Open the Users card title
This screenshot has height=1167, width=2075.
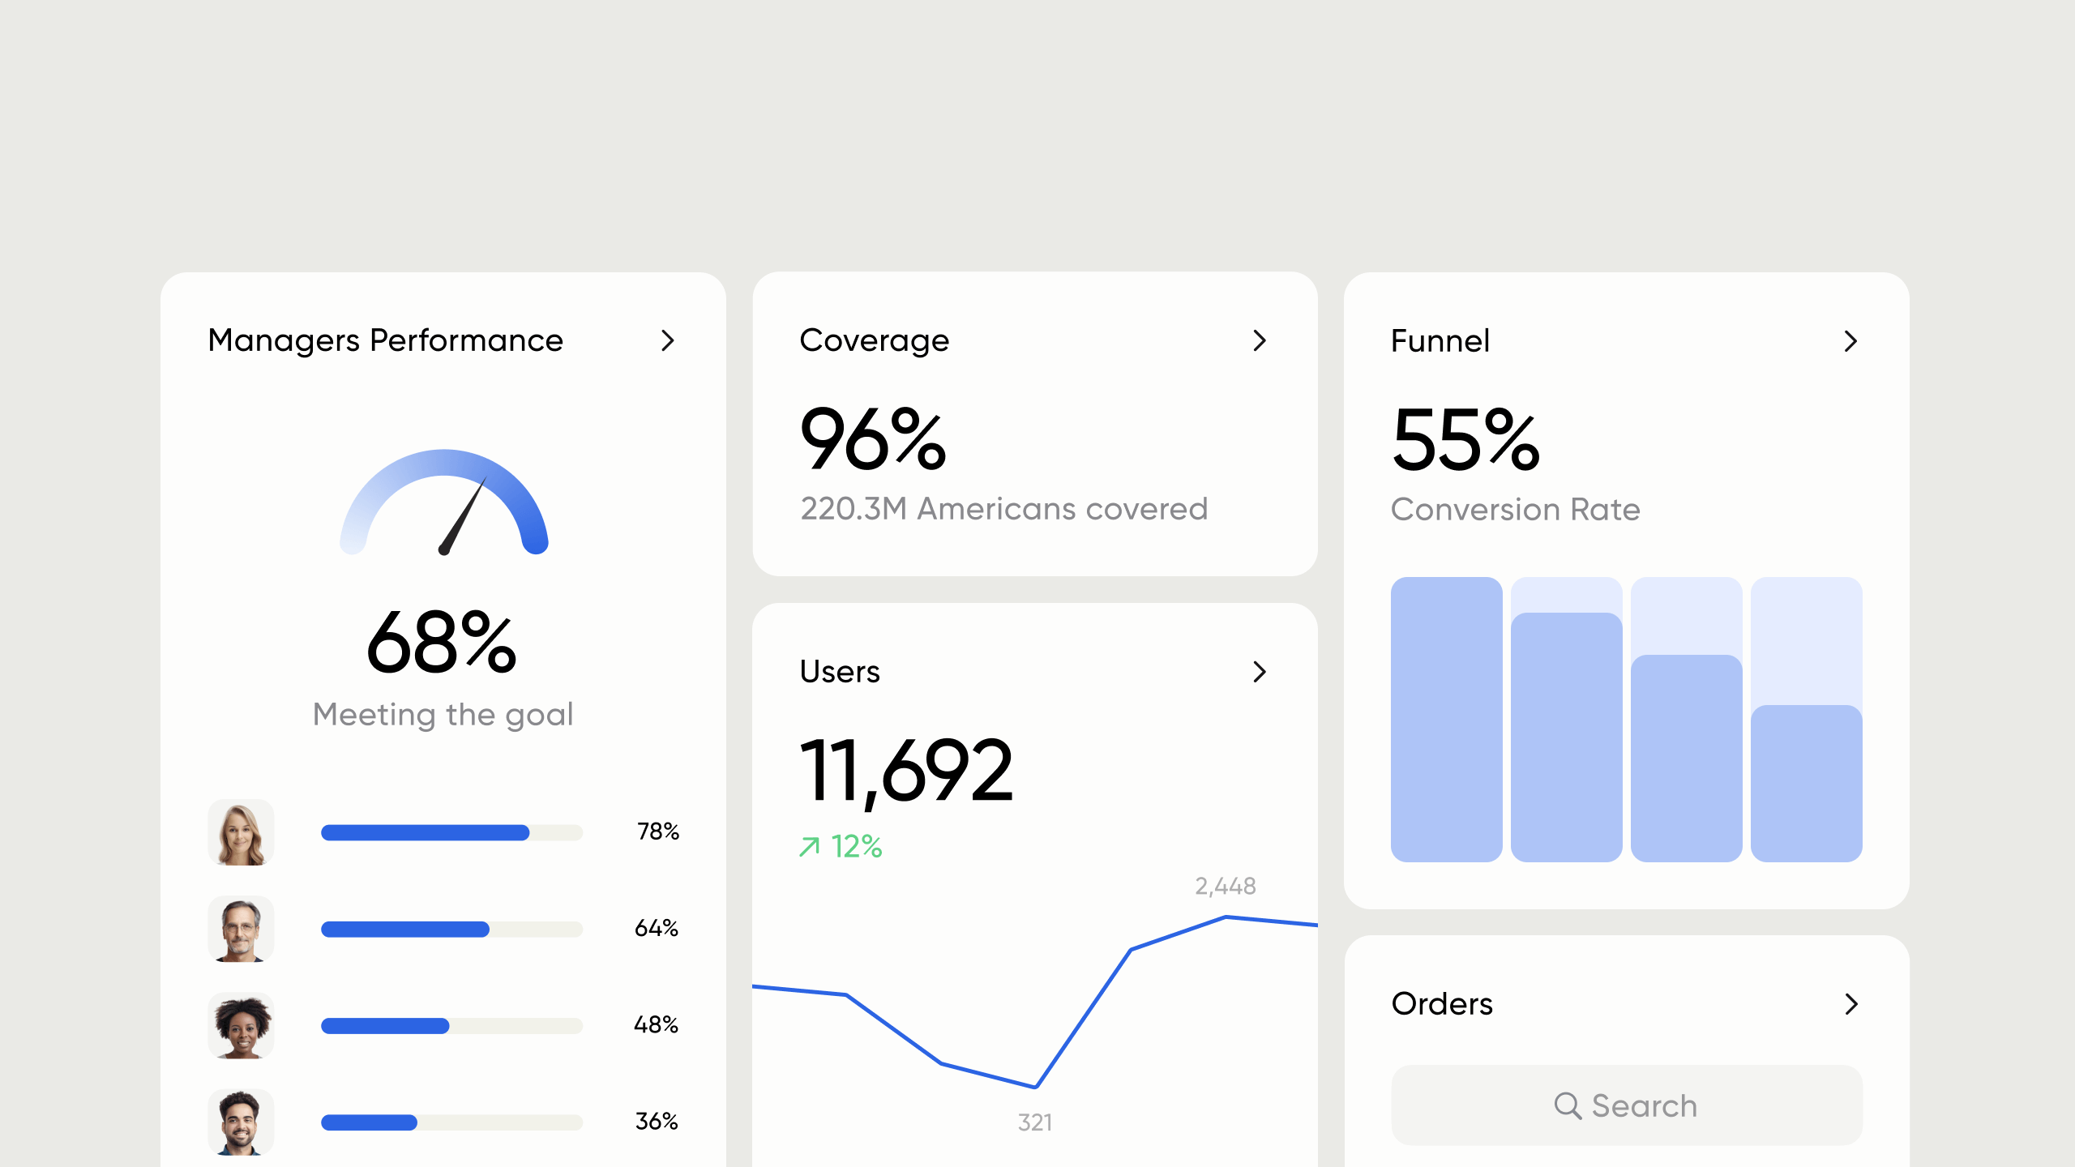click(x=840, y=672)
